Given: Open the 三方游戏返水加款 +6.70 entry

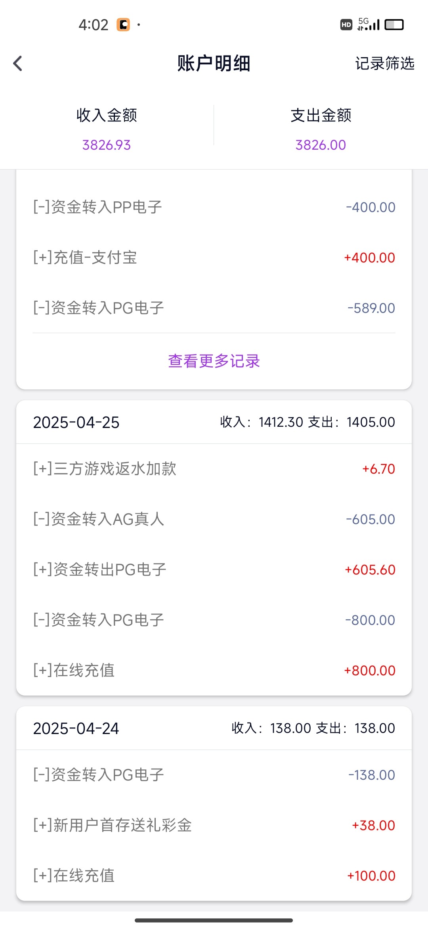Looking at the screenshot, I should 214,468.
